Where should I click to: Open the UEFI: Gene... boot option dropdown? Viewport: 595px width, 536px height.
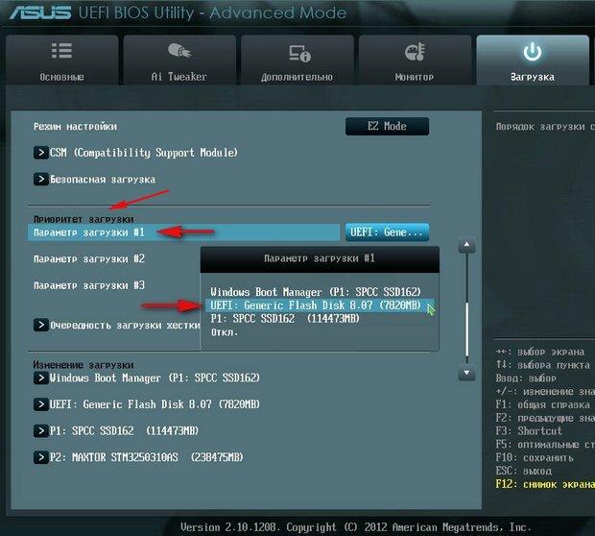point(387,232)
